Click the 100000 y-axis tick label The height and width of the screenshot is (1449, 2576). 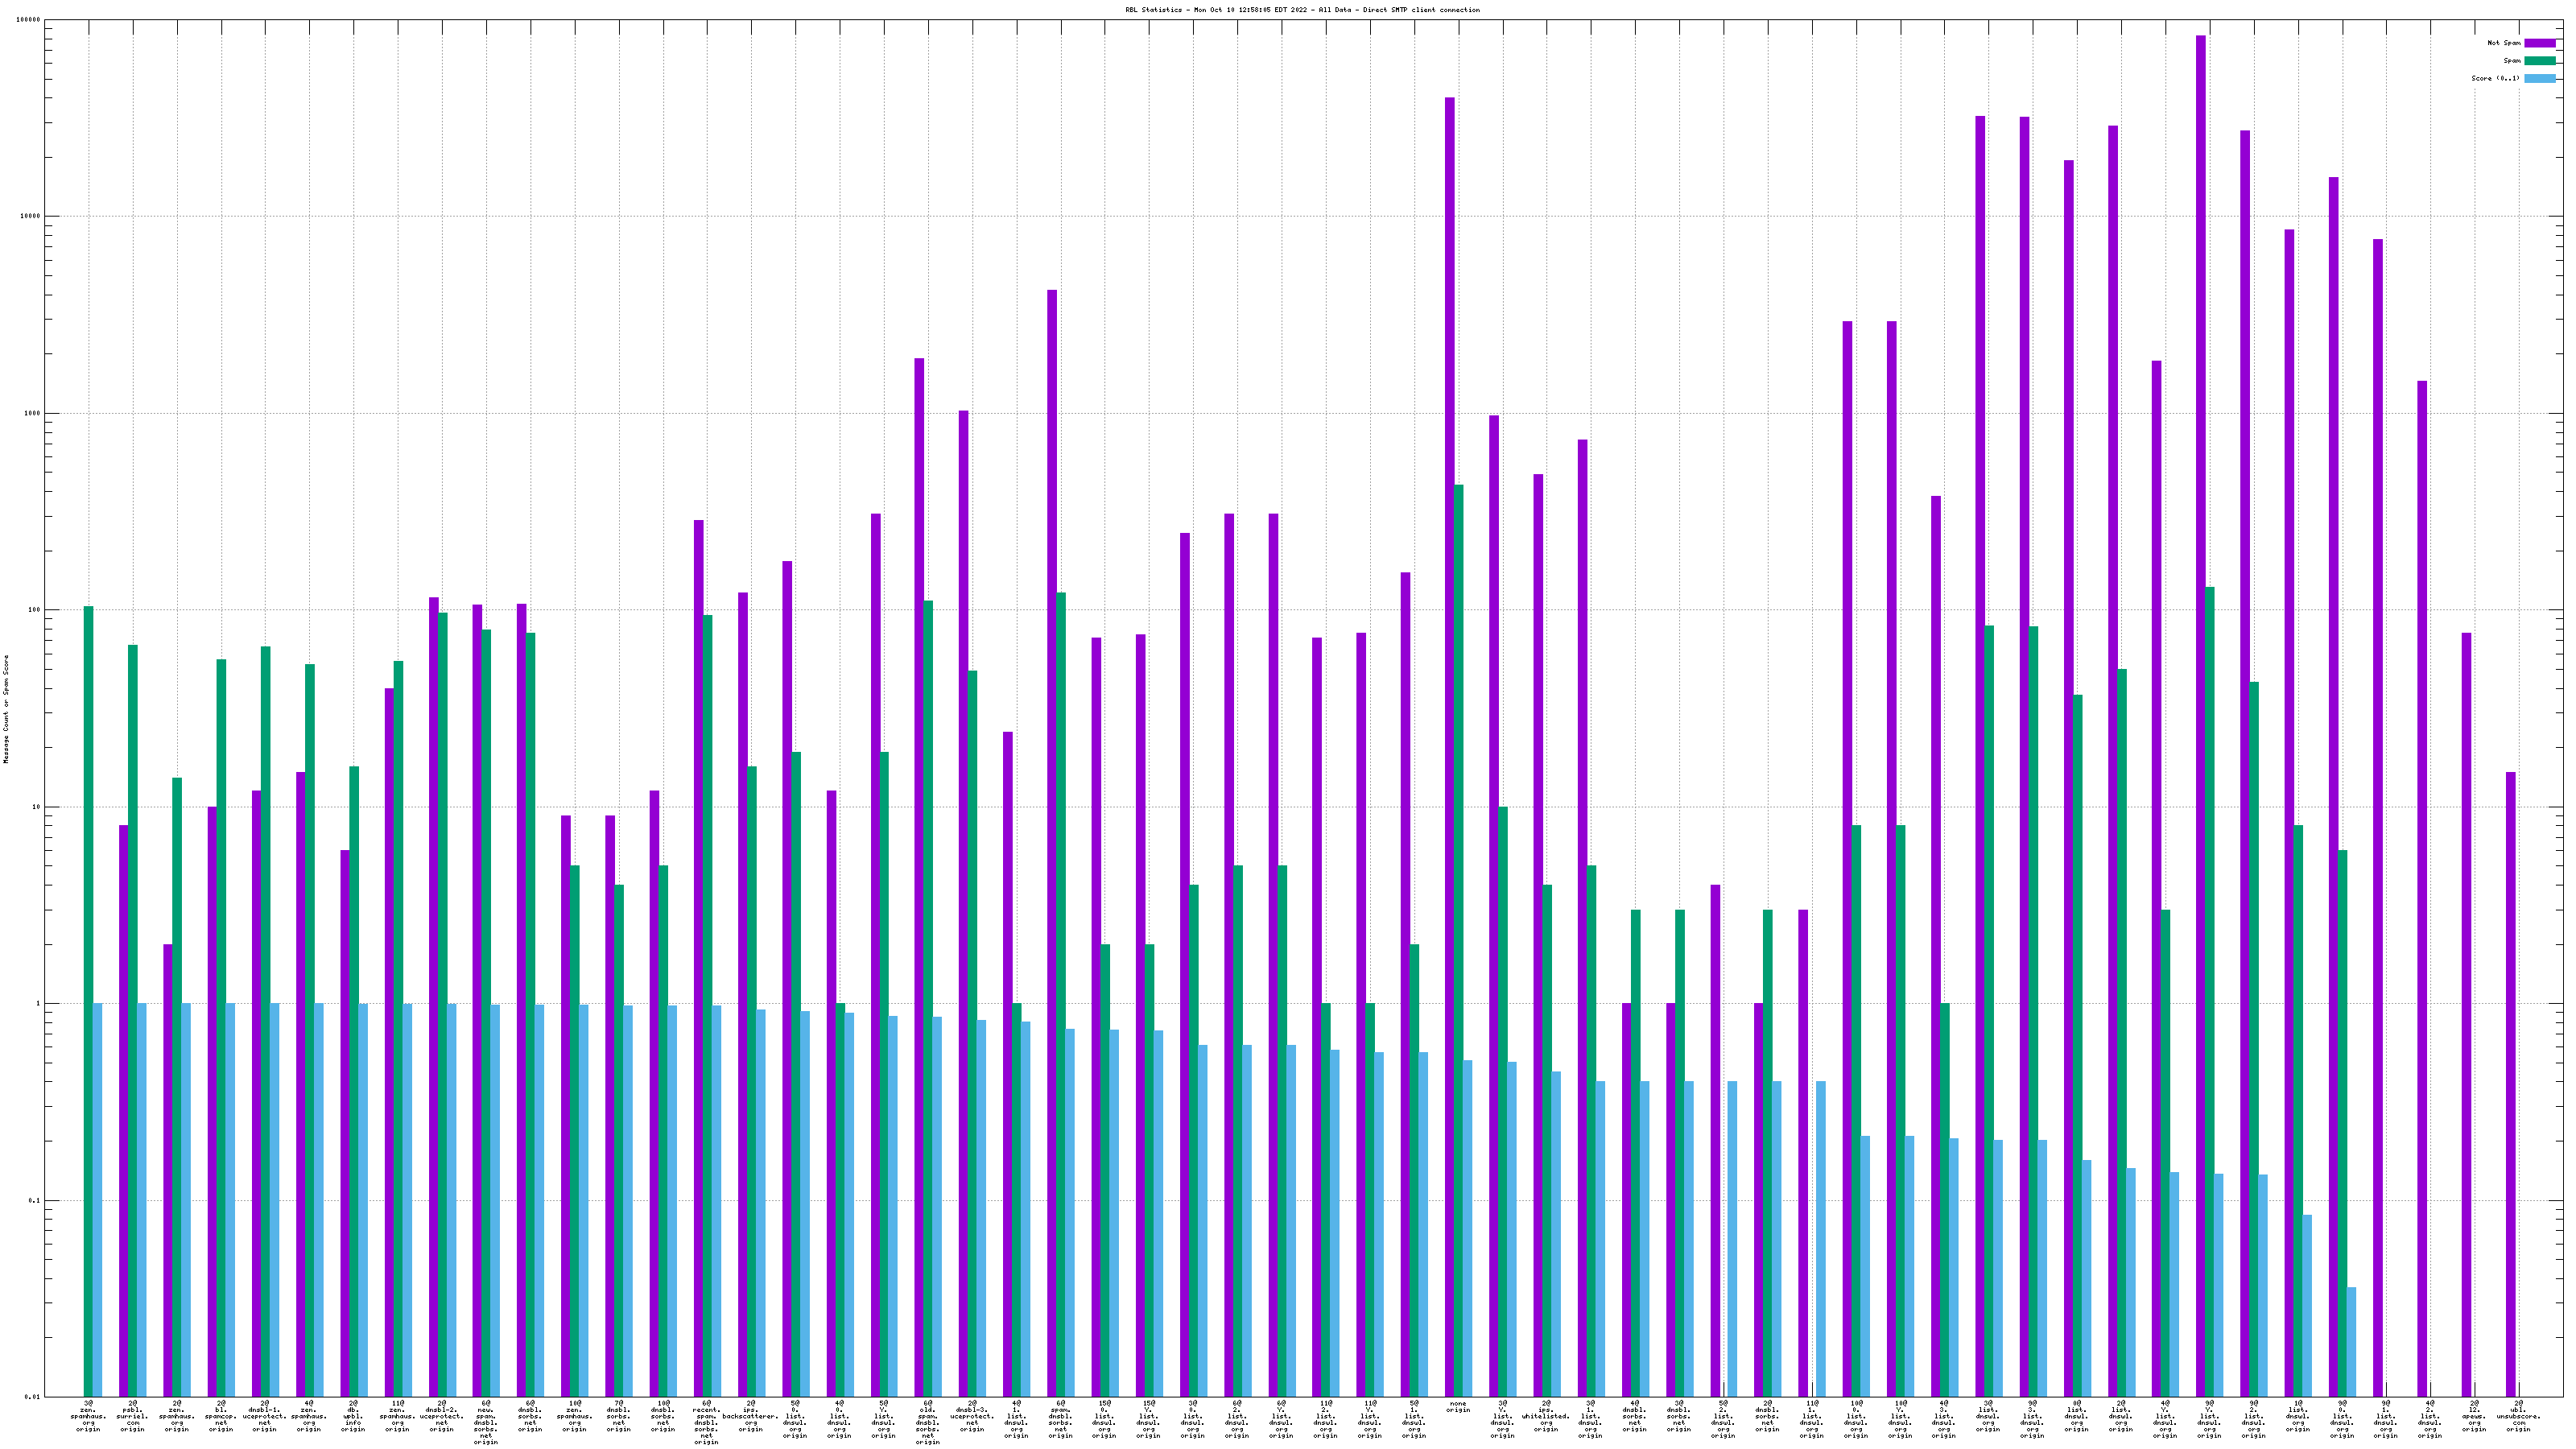point(29,20)
